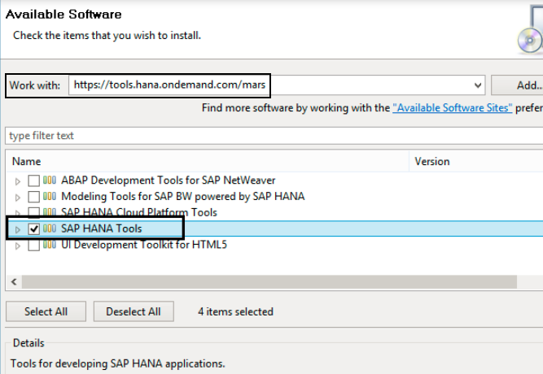Open the Work with dropdown arrow
The image size is (543, 374).
coord(477,85)
